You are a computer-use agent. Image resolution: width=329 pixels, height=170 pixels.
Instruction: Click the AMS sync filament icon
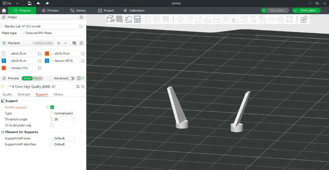tap(74, 43)
